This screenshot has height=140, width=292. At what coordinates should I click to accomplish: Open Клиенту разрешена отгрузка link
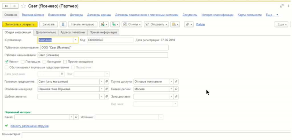coord(29,126)
